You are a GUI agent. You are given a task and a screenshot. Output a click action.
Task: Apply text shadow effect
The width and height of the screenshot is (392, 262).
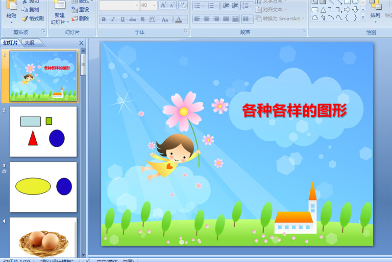coord(142,19)
